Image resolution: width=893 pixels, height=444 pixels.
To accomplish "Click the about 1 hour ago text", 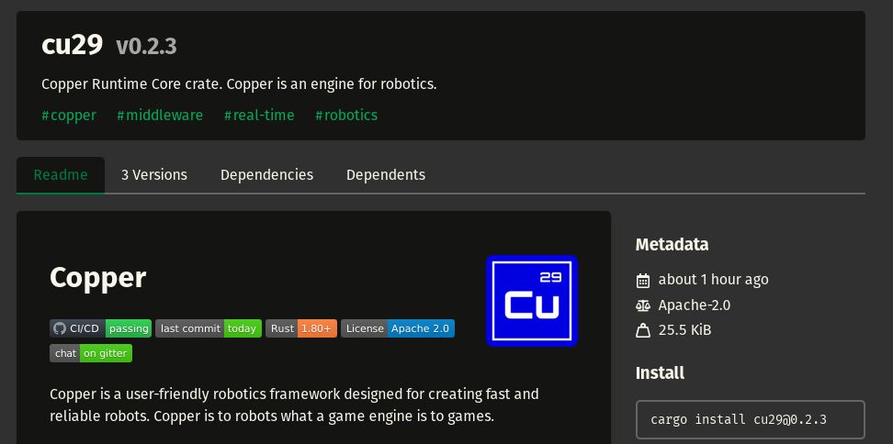I will coord(713,280).
